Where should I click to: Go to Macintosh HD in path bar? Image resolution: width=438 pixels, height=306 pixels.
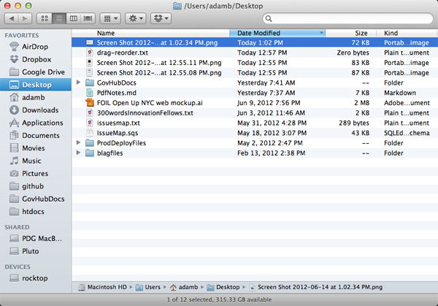(x=102, y=287)
